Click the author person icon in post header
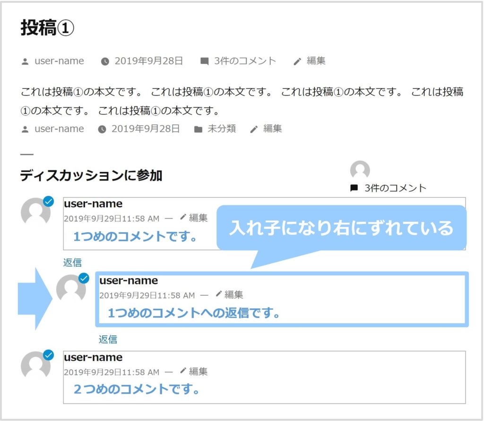484x421 pixels. point(25,61)
